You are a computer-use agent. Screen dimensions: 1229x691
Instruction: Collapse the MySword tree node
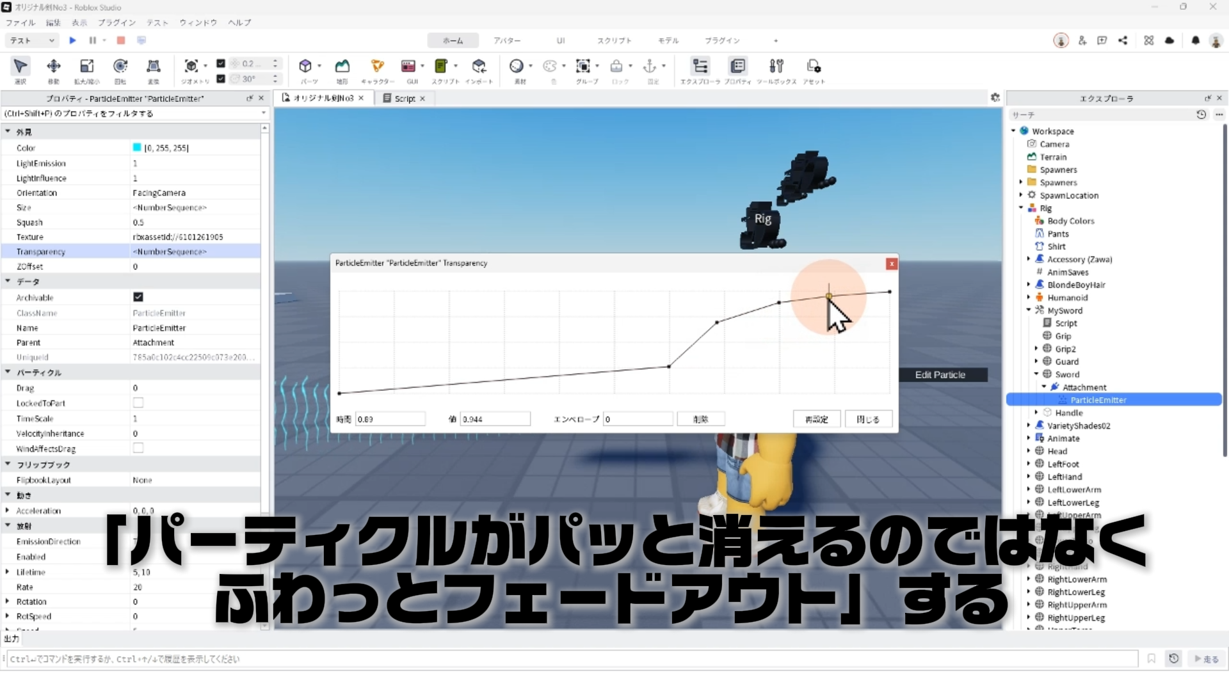coord(1029,310)
